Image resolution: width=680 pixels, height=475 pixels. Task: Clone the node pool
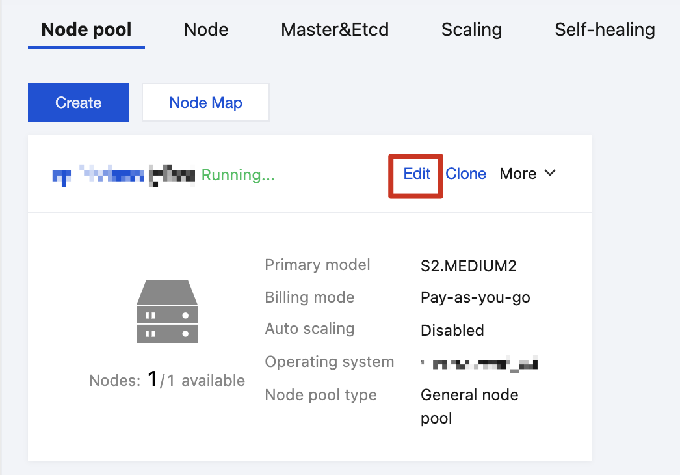click(x=466, y=174)
